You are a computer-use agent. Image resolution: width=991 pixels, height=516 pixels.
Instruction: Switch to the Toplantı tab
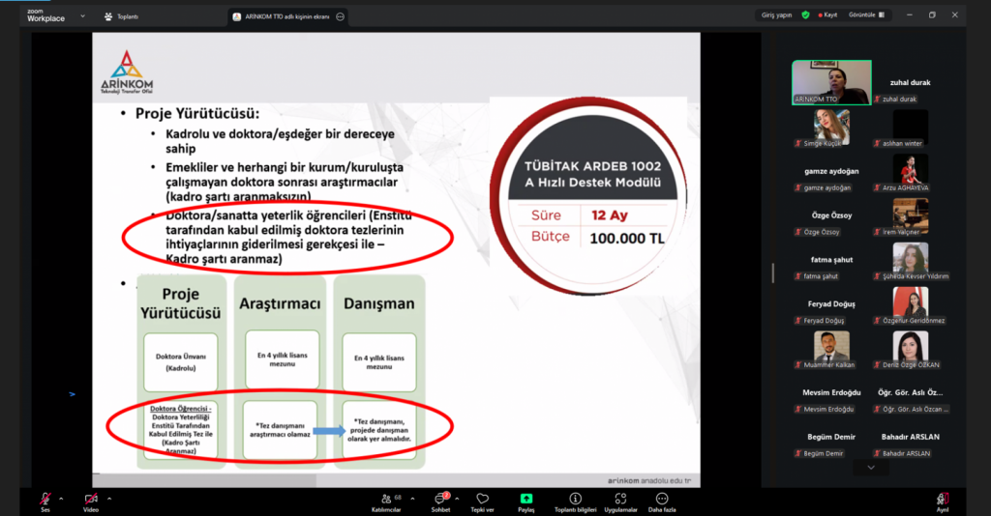(x=121, y=16)
